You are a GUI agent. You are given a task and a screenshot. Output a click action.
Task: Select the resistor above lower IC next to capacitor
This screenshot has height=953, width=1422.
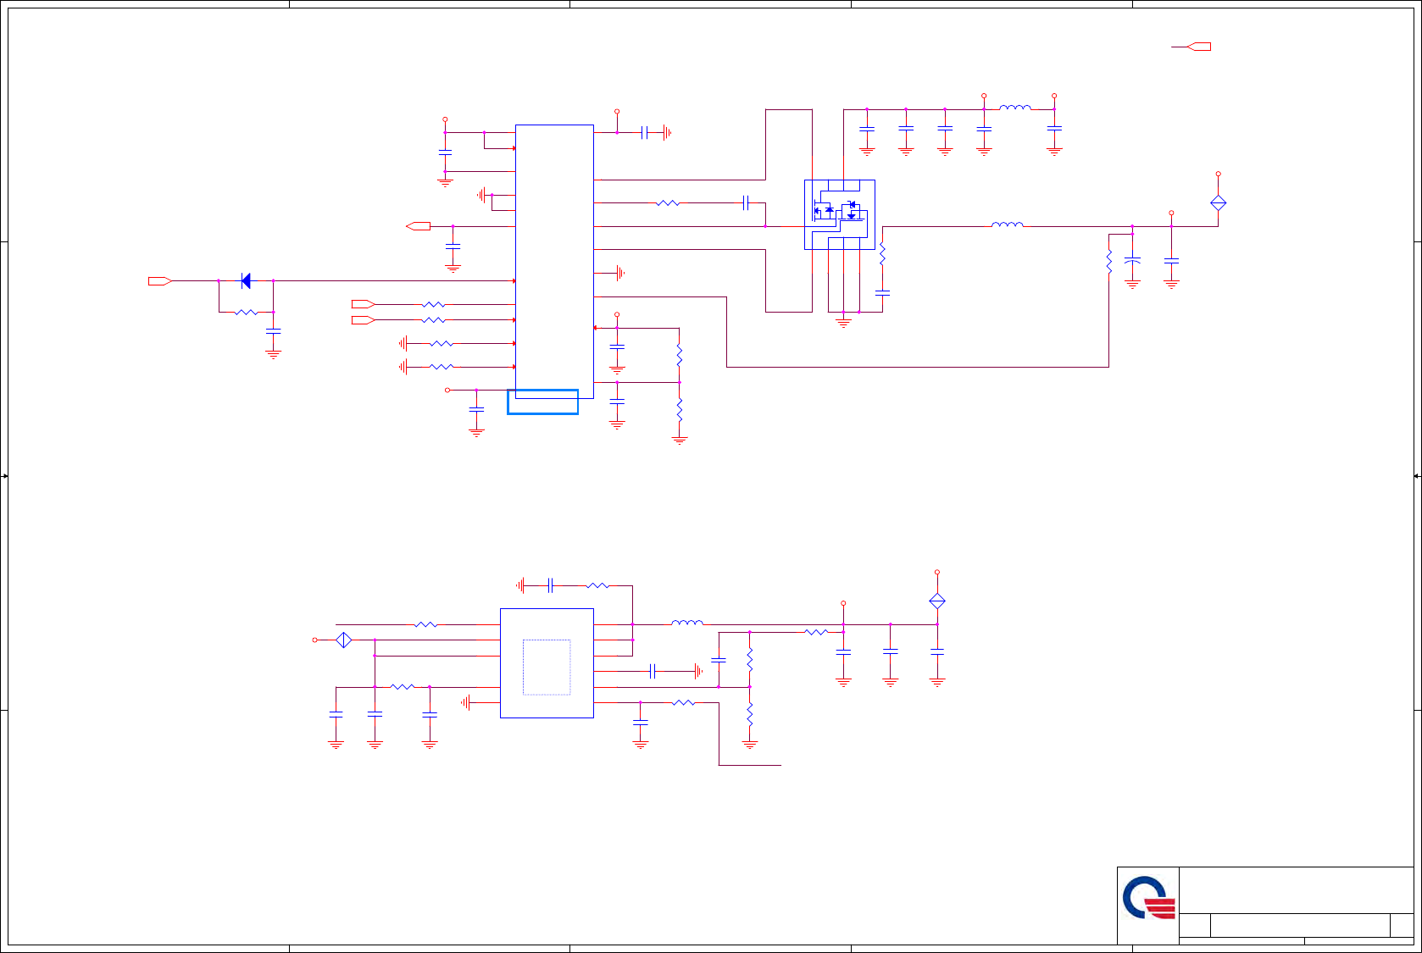(x=597, y=585)
